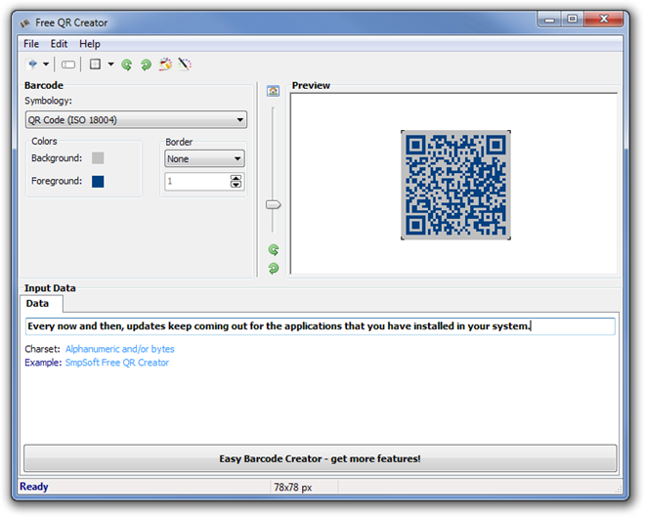This screenshot has height=517, width=645.
Task: Click the rotate clockwise toolbar icon
Action: [146, 65]
